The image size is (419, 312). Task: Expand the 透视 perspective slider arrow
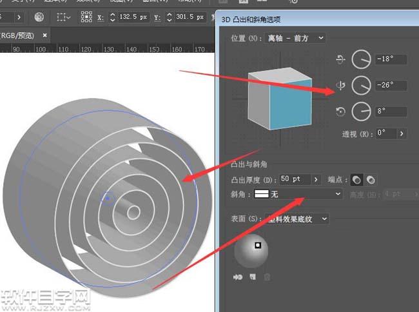pos(402,133)
